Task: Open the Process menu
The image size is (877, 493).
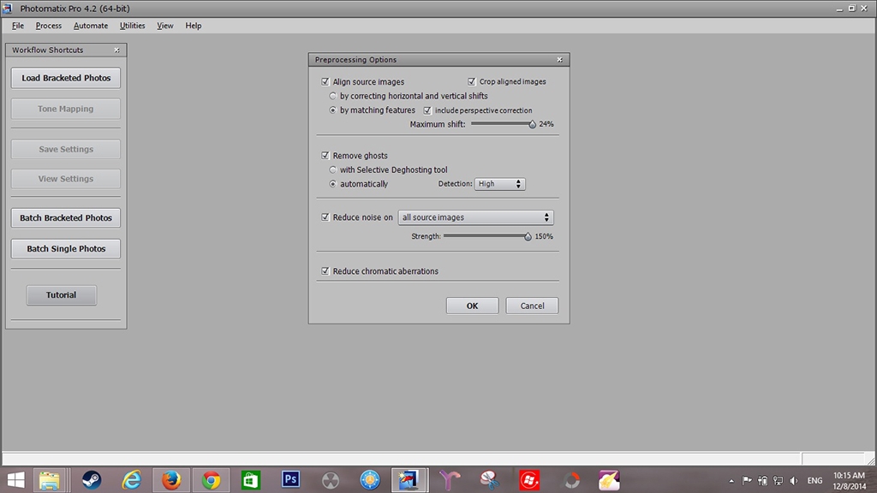Action: (x=49, y=26)
